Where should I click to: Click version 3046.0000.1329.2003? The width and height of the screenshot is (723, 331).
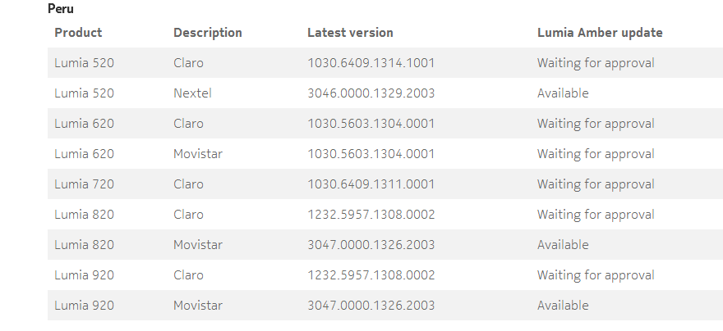tap(371, 93)
